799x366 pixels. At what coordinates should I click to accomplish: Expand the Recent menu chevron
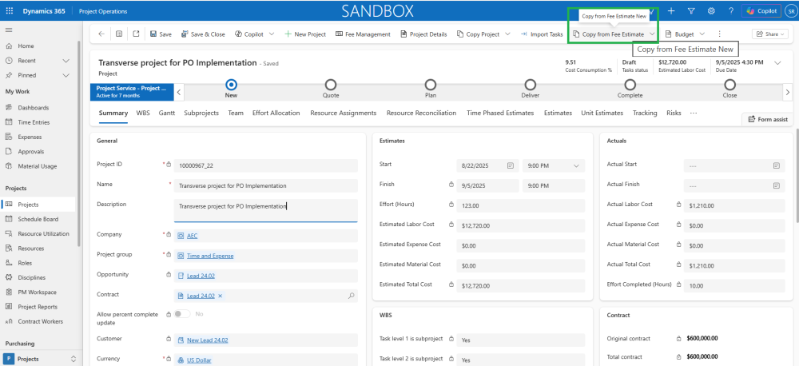(x=66, y=61)
